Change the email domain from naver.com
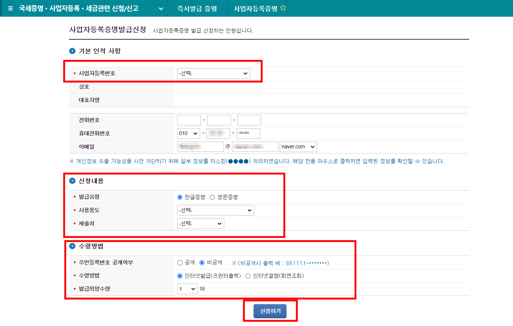513x326 pixels. click(298, 146)
